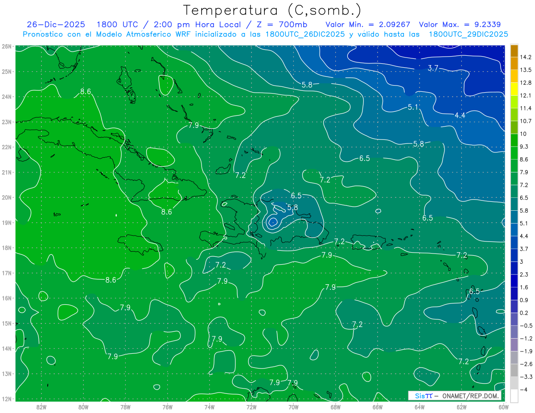Click the "76W" longitude axis label
535x413 pixels.
pyautogui.click(x=167, y=407)
